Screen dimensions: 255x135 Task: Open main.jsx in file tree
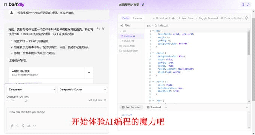pyautogui.click(x=131, y=41)
